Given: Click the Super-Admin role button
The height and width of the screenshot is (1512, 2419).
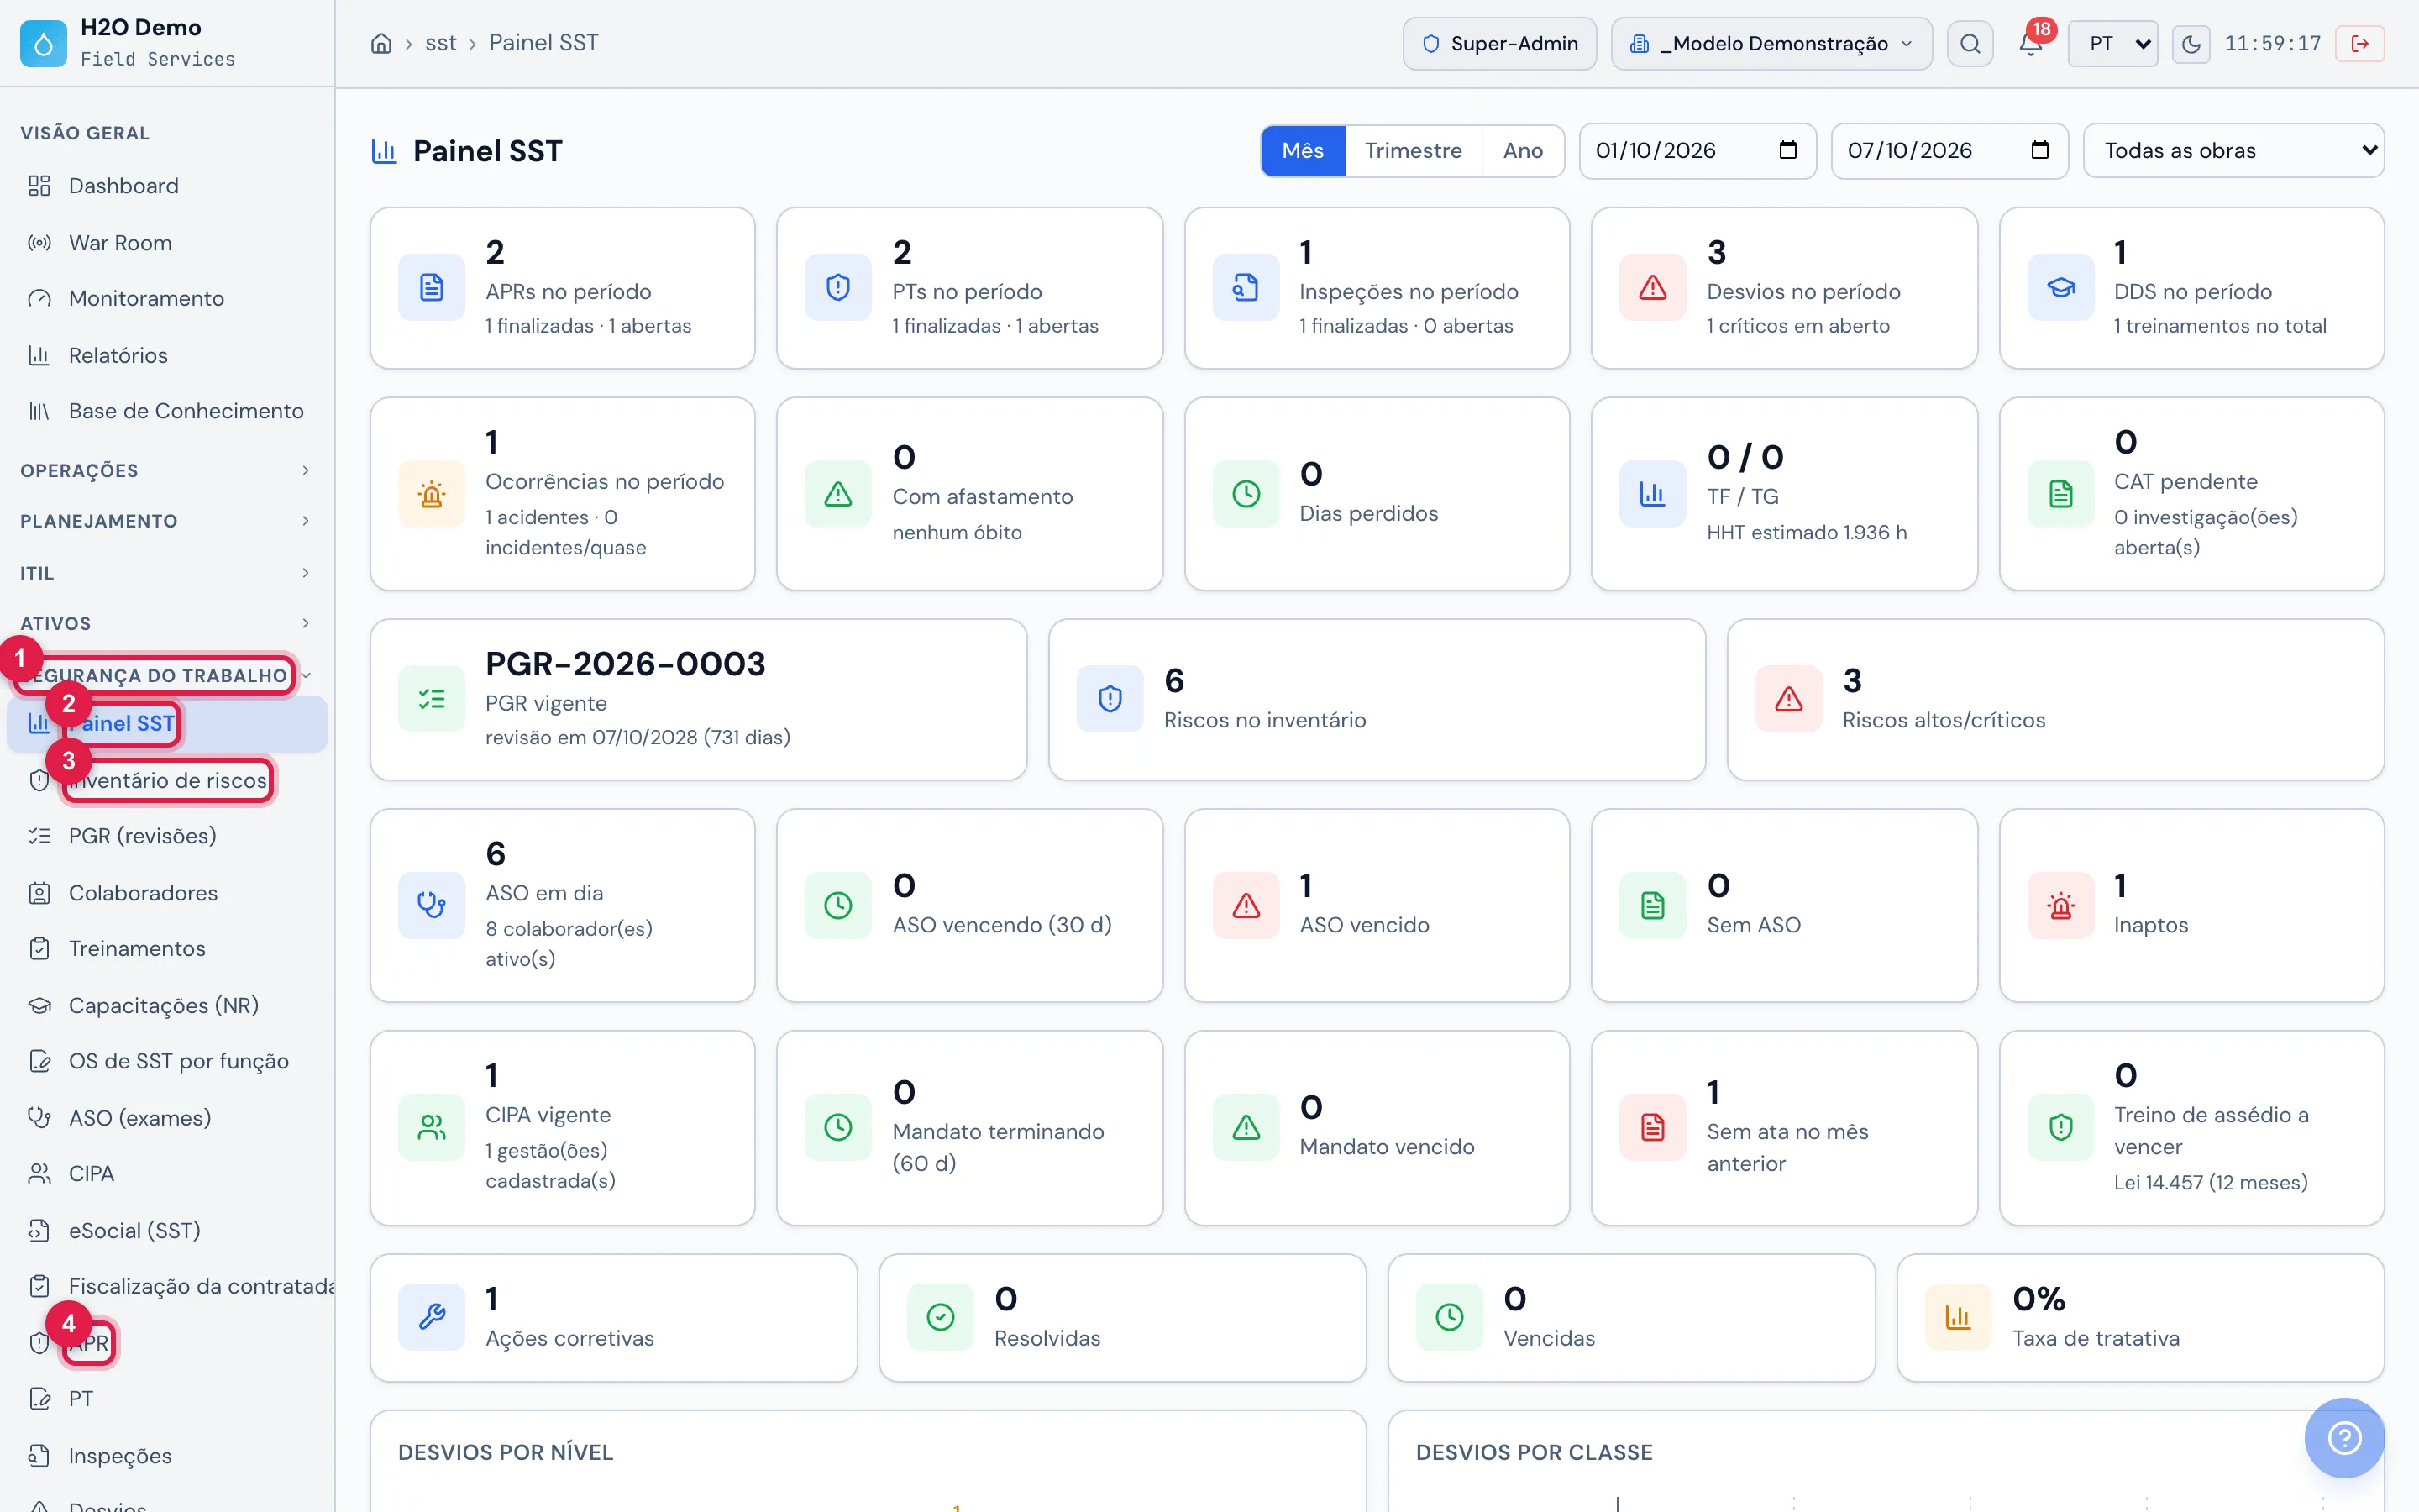Looking at the screenshot, I should [1499, 43].
